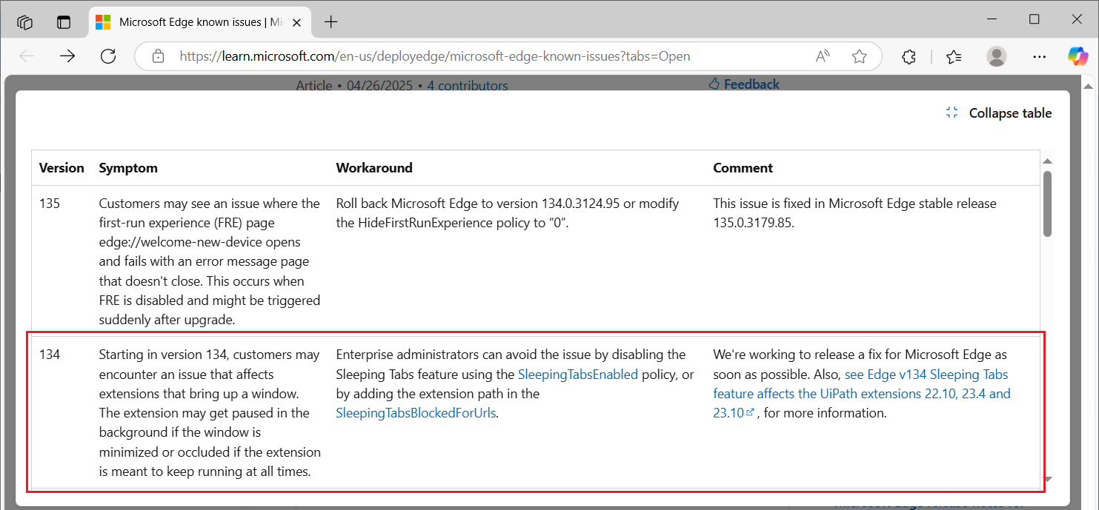Click the symptom text 'Starting in version 134'
The width and height of the screenshot is (1099, 510).
click(x=210, y=413)
